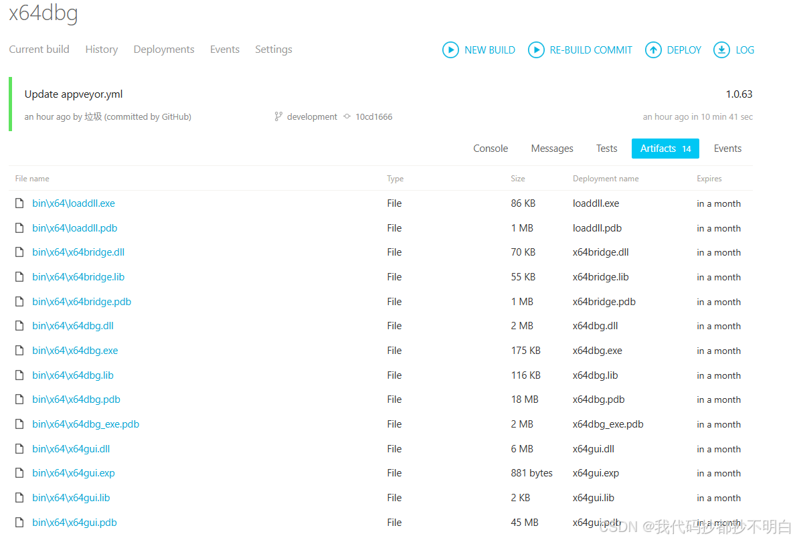Screen dimensions: 795x540
Task: Click file icon for loaddll.exe row
Action: (x=19, y=203)
